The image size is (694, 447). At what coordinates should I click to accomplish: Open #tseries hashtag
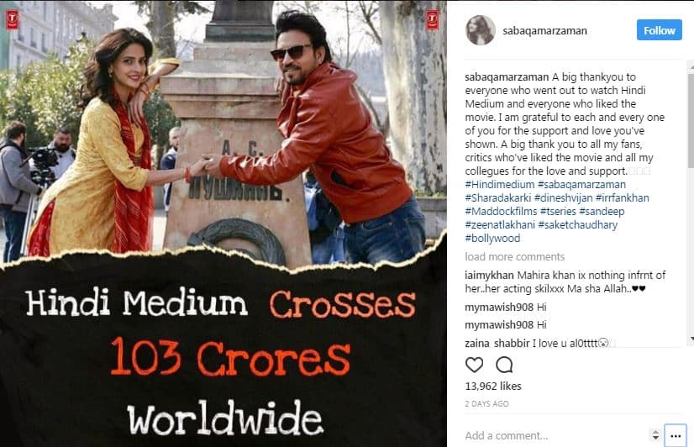[x=558, y=211]
